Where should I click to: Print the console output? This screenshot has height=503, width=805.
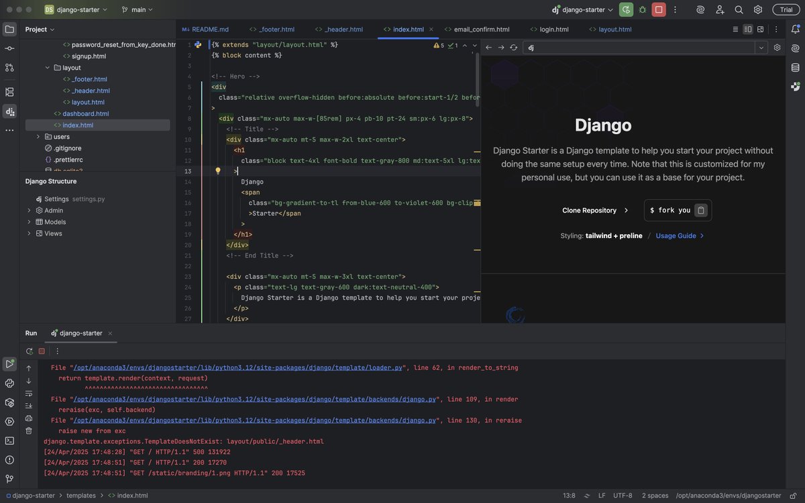click(x=28, y=418)
